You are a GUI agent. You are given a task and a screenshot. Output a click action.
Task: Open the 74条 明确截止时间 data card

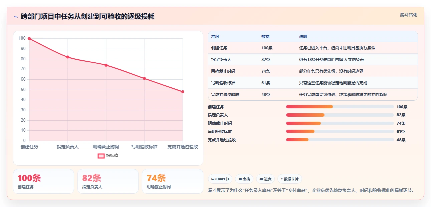point(173,181)
